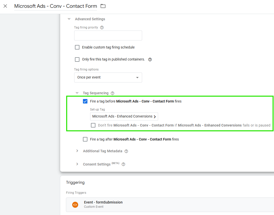274x215 pixels.
Task: Expand the Additional Tag Metadata section
Action: coord(77,151)
